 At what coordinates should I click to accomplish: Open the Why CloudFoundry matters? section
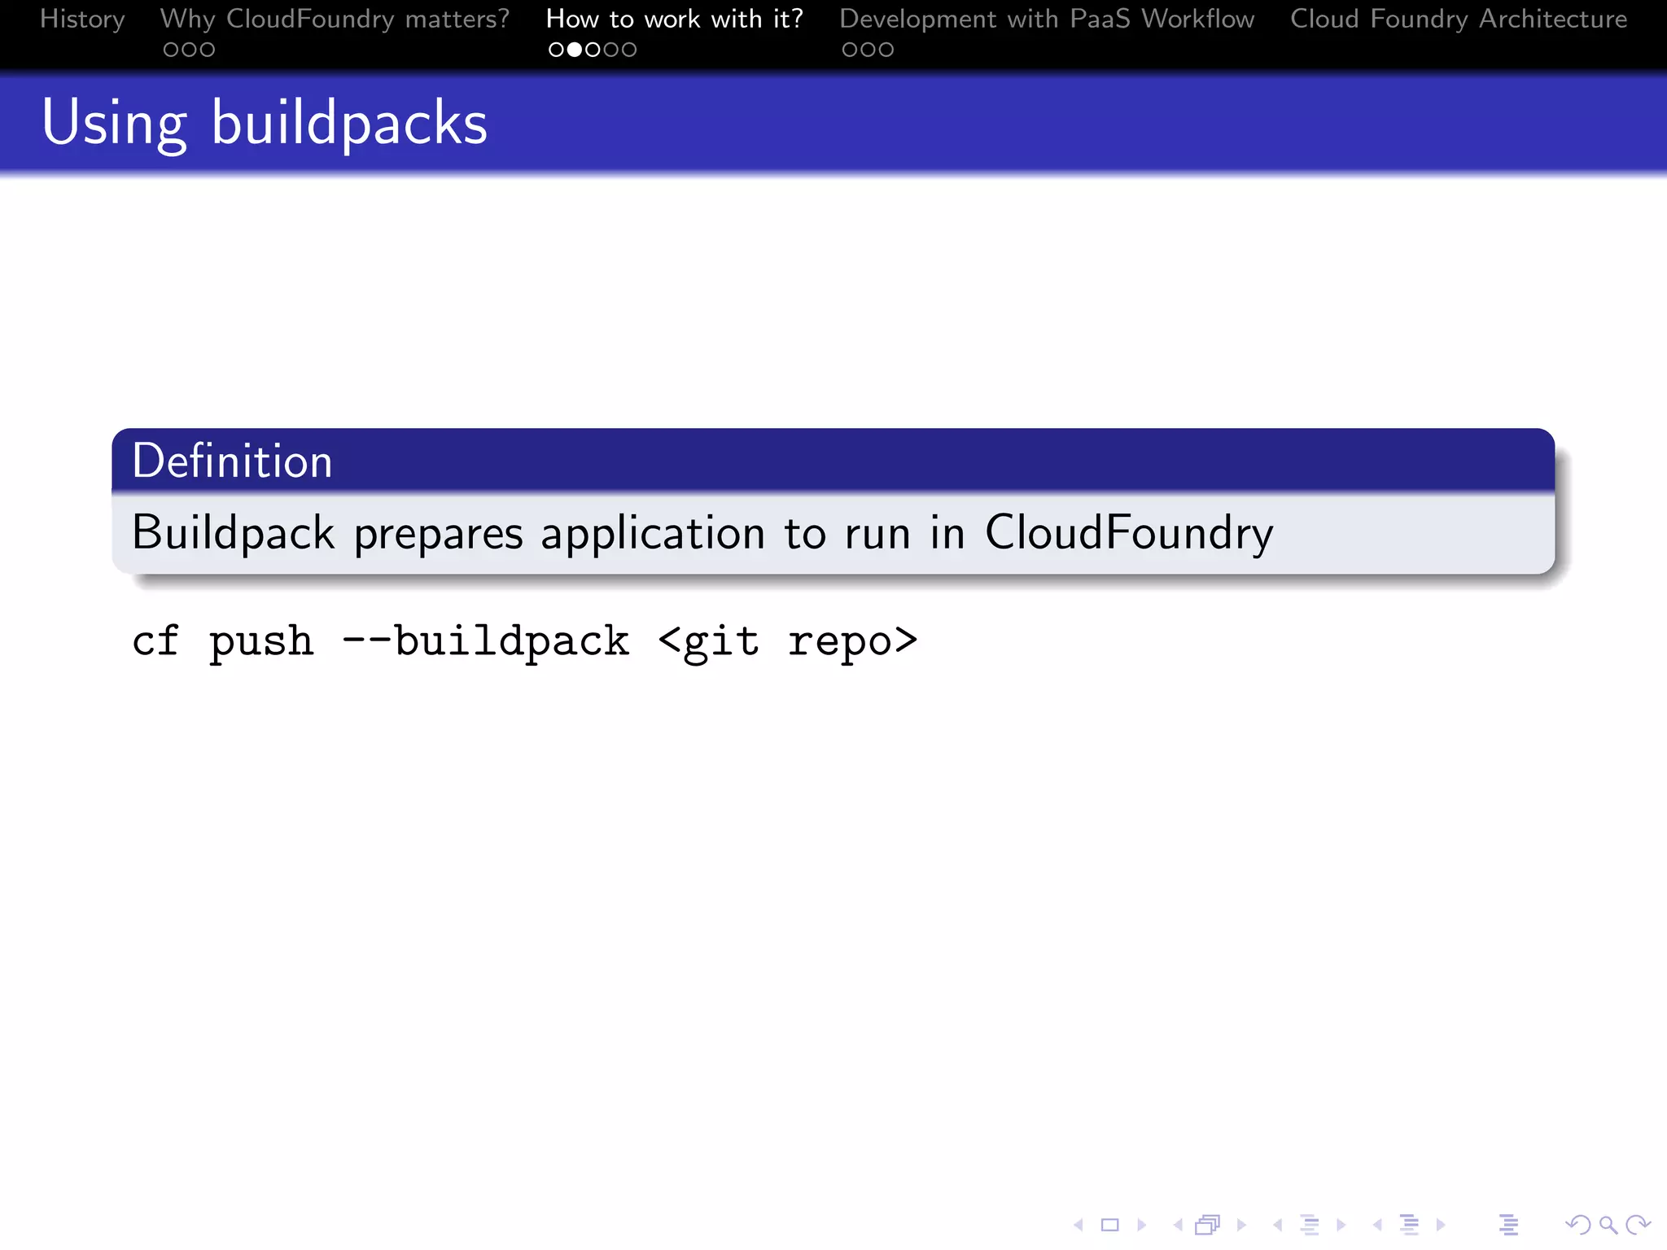[335, 19]
